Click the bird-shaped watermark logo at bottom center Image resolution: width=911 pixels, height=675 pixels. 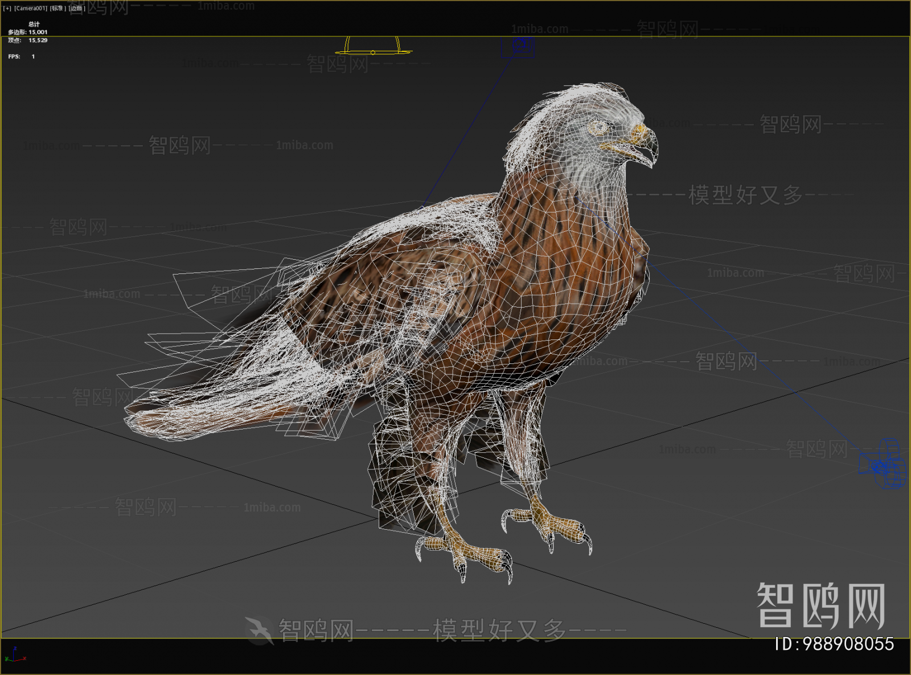coord(257,628)
